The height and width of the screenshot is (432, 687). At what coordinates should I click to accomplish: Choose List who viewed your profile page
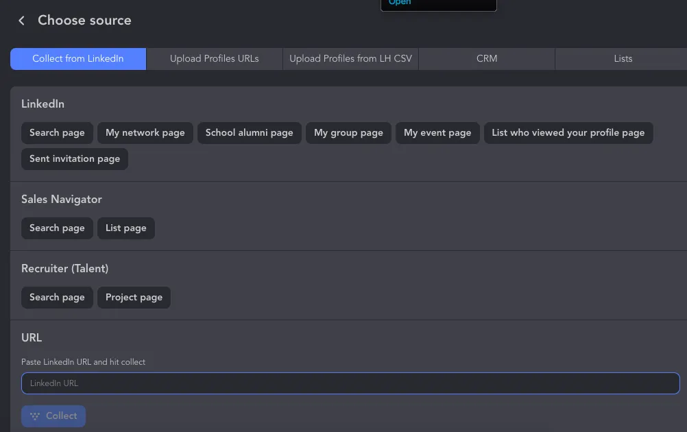tap(568, 133)
